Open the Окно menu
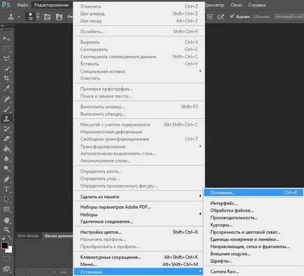The height and width of the screenshot is (276, 304). pos(236,5)
